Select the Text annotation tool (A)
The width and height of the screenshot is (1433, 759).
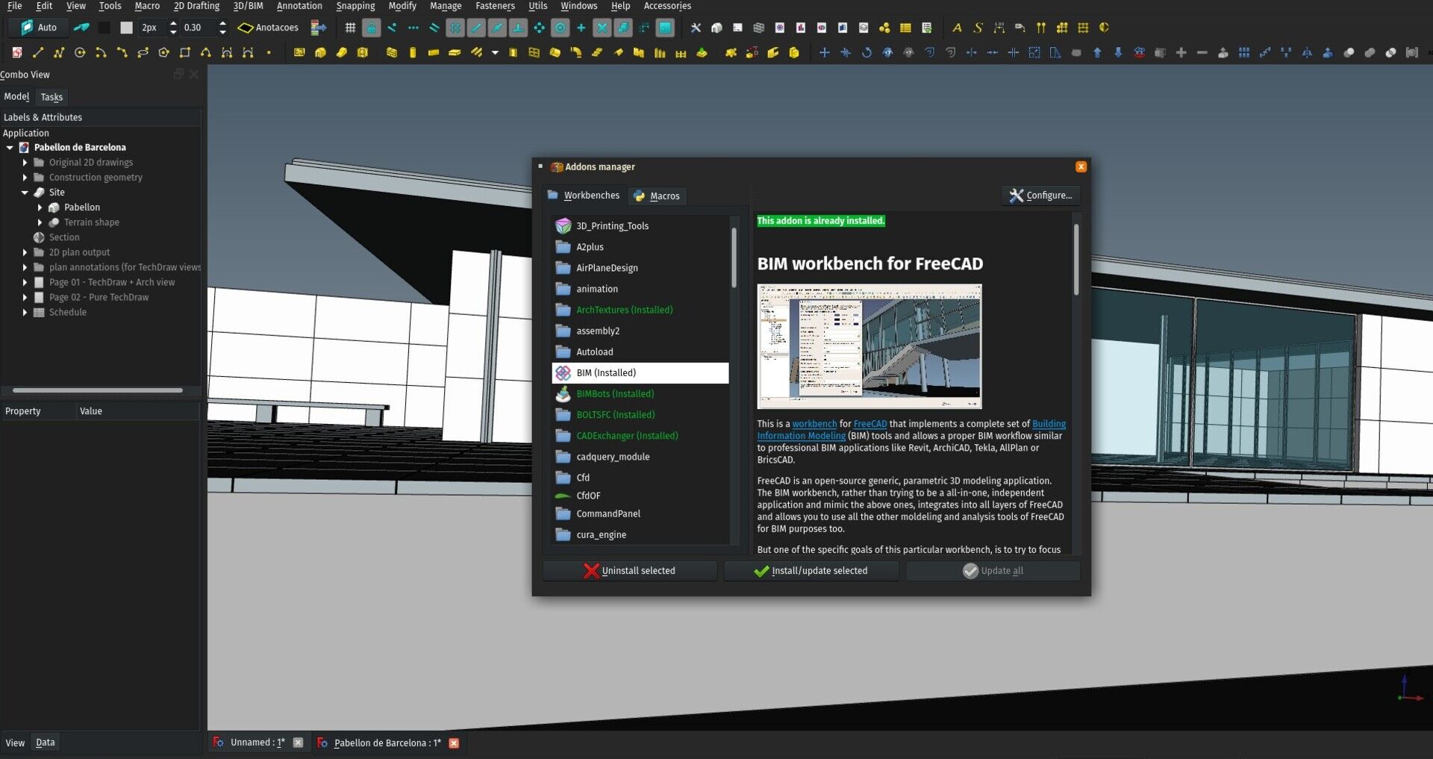957,28
